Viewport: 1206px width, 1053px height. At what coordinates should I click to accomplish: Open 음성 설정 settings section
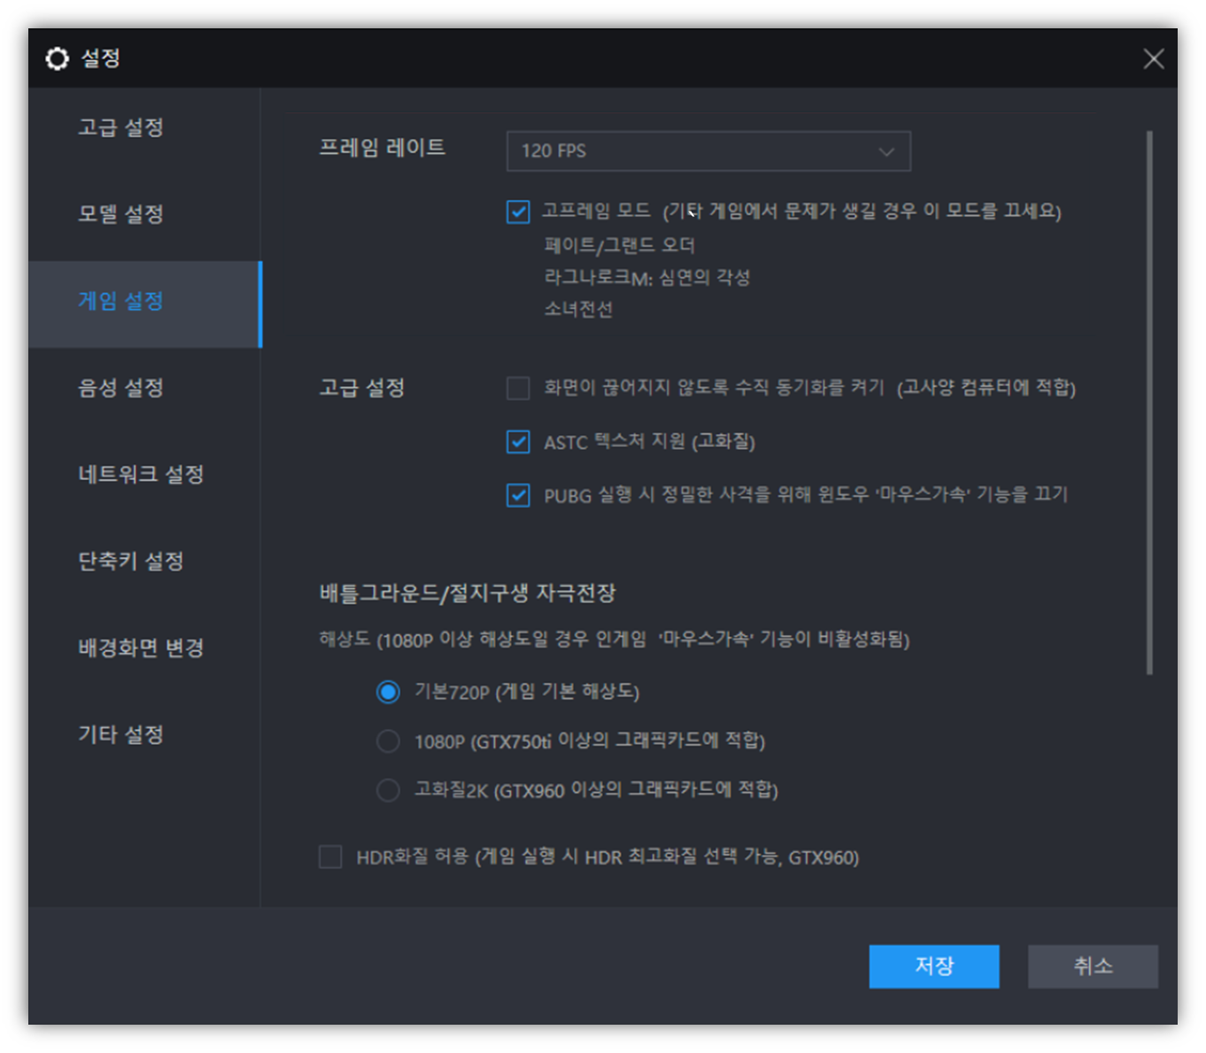tap(121, 387)
